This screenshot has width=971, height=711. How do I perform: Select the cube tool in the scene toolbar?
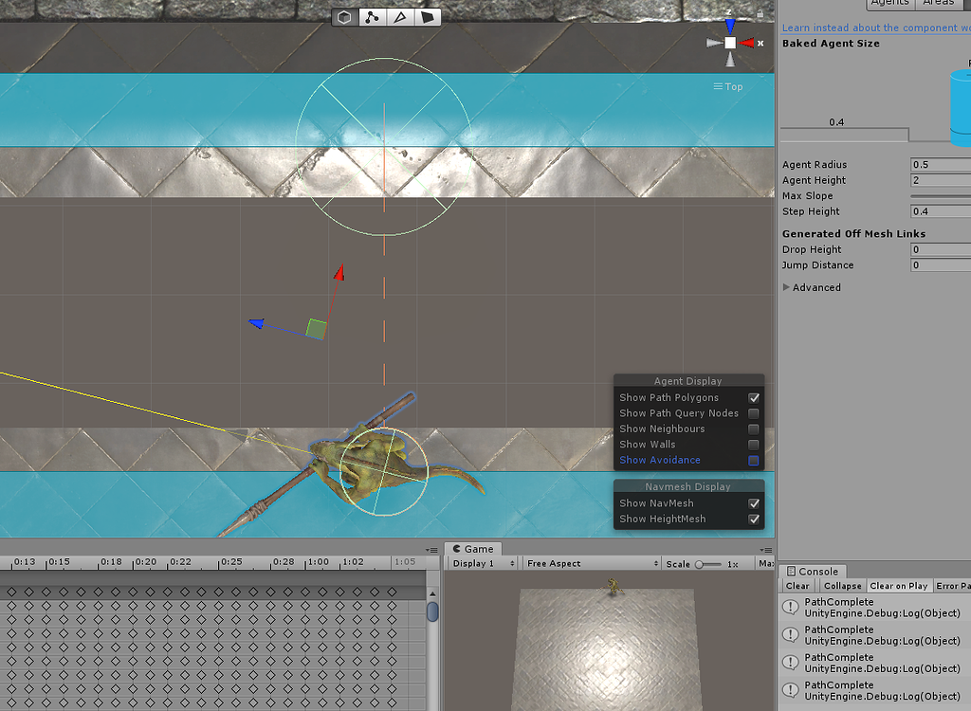(x=343, y=16)
